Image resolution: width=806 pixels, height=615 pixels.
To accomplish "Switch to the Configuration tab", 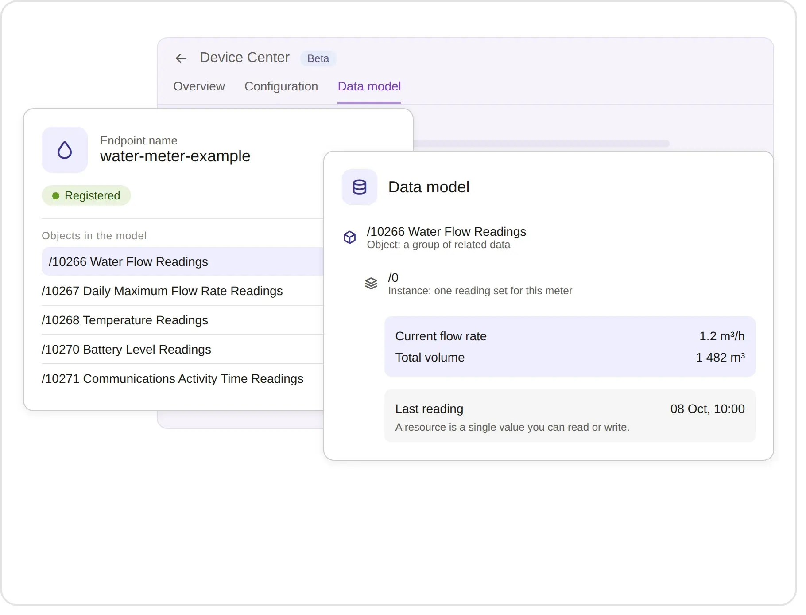I will pos(281,86).
